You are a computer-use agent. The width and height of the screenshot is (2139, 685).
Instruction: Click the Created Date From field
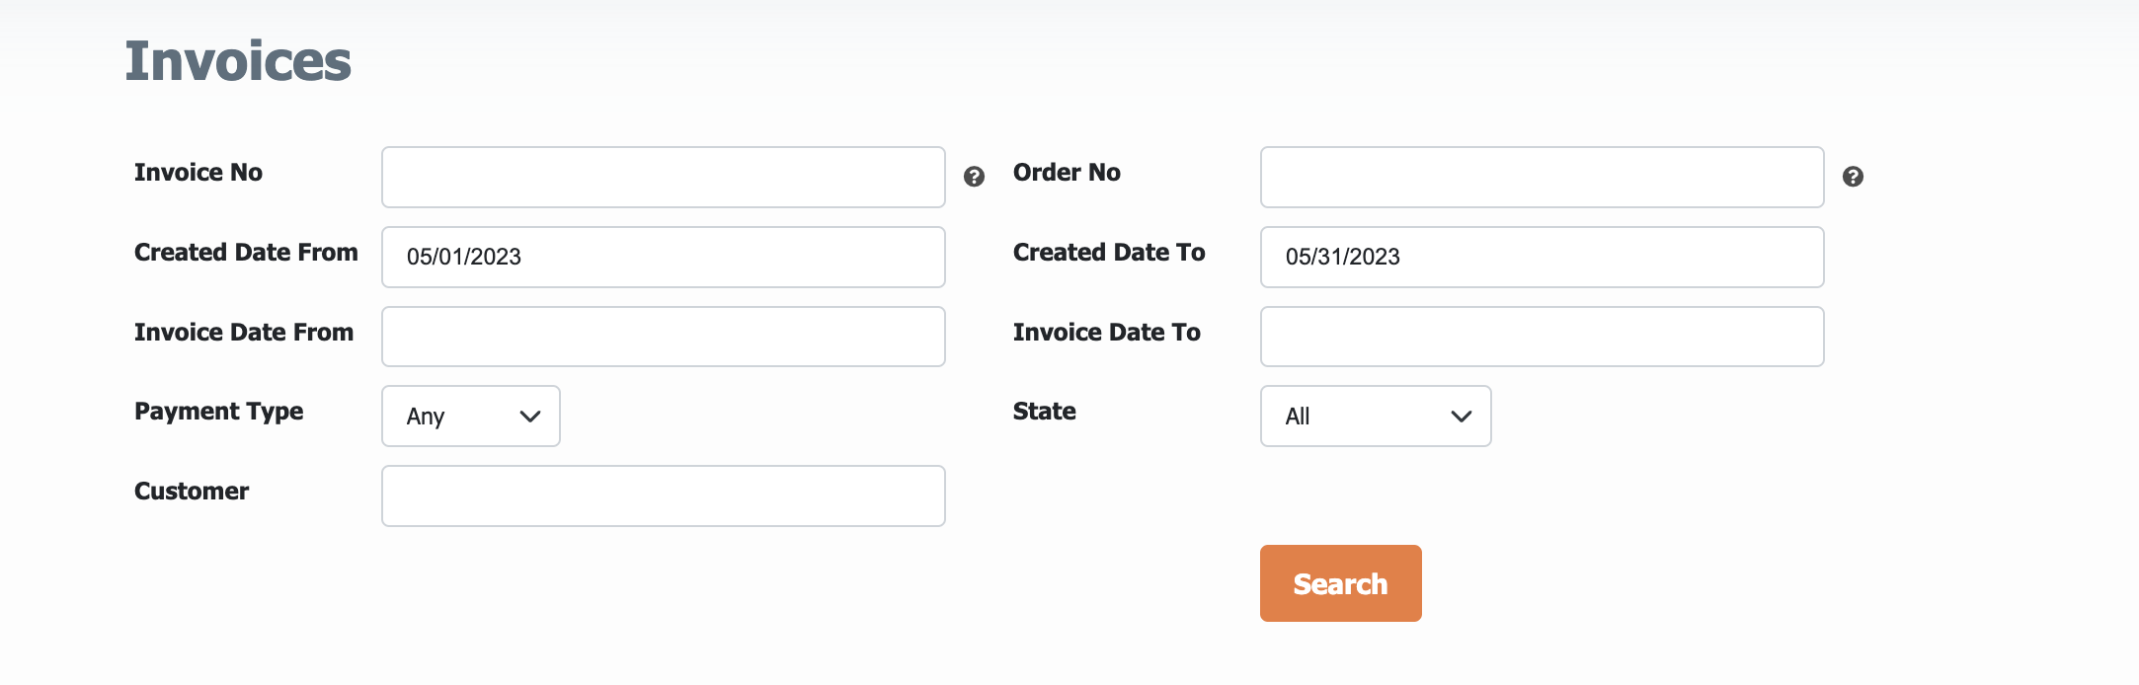click(664, 258)
